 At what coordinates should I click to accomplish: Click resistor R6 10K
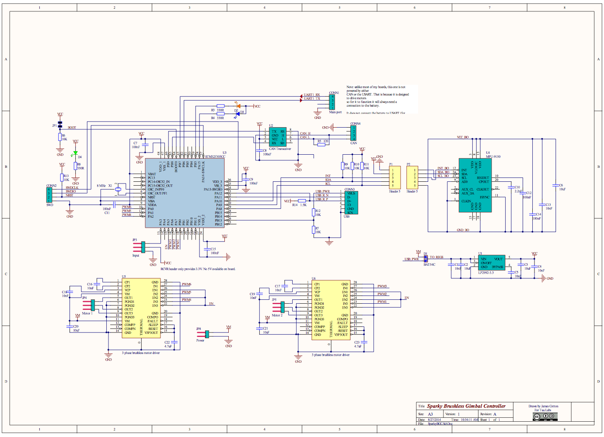pyautogui.click(x=60, y=137)
